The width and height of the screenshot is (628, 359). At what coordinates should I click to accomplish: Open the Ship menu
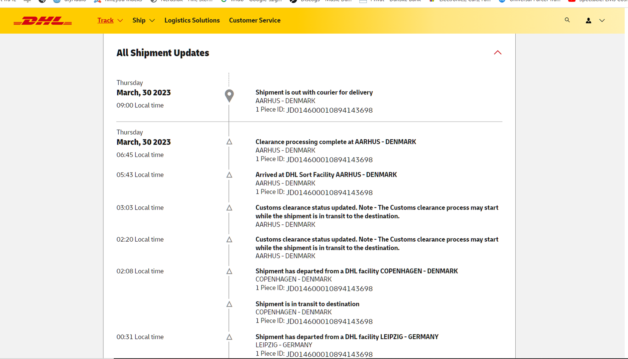pyautogui.click(x=139, y=20)
